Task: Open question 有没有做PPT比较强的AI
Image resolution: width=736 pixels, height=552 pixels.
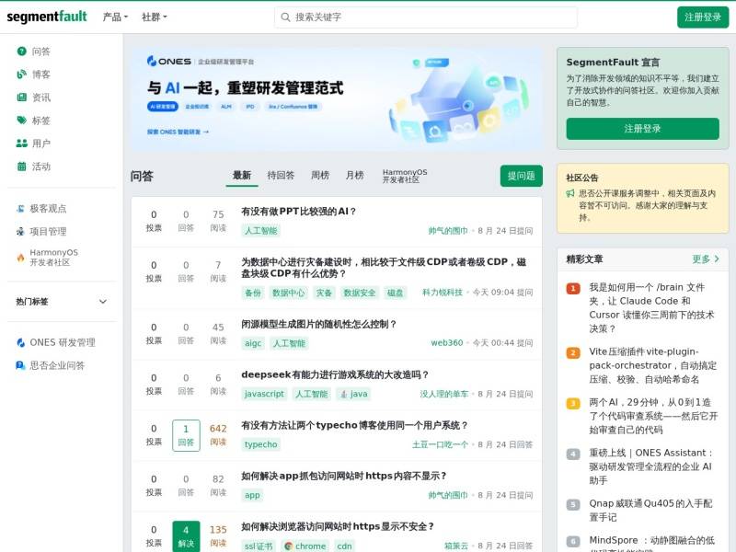Action: [298, 212]
